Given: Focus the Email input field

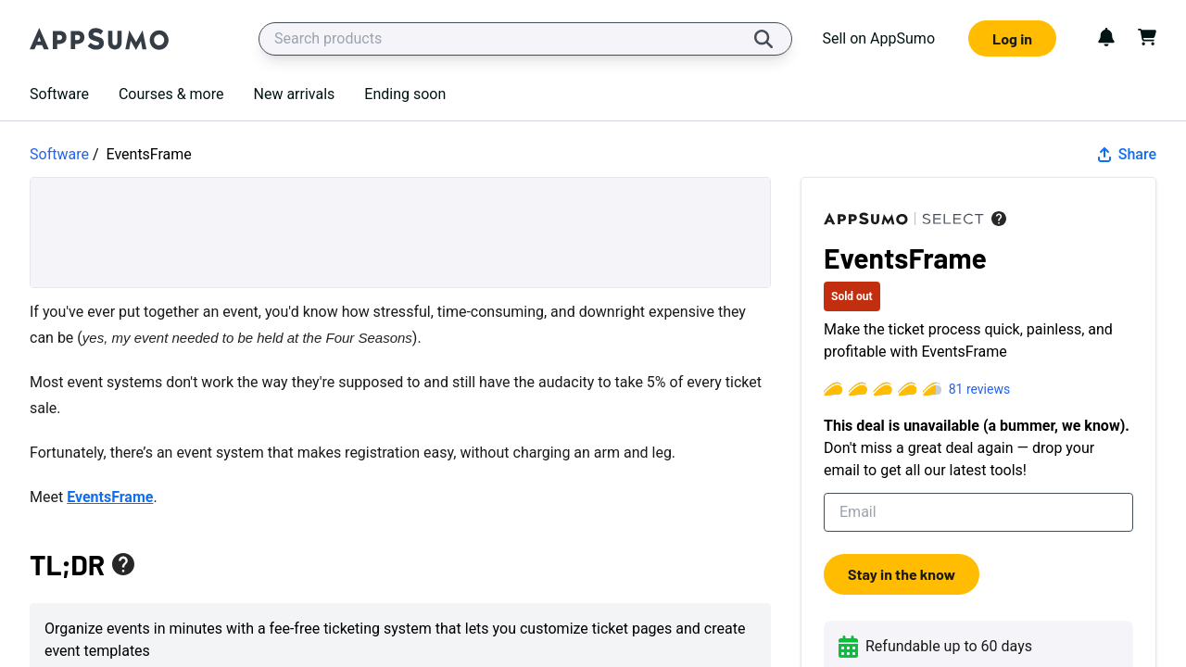Looking at the screenshot, I should [x=978, y=512].
